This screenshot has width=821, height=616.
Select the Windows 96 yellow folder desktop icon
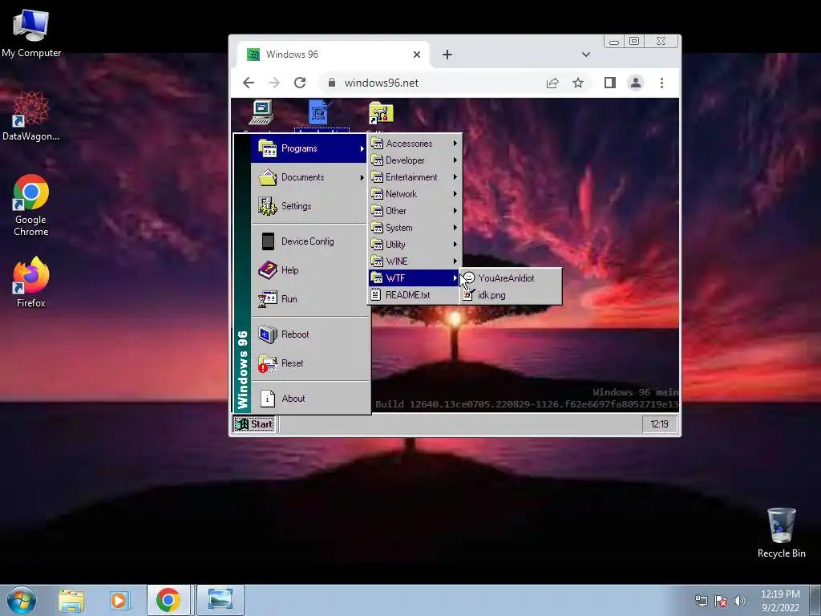coord(381,113)
